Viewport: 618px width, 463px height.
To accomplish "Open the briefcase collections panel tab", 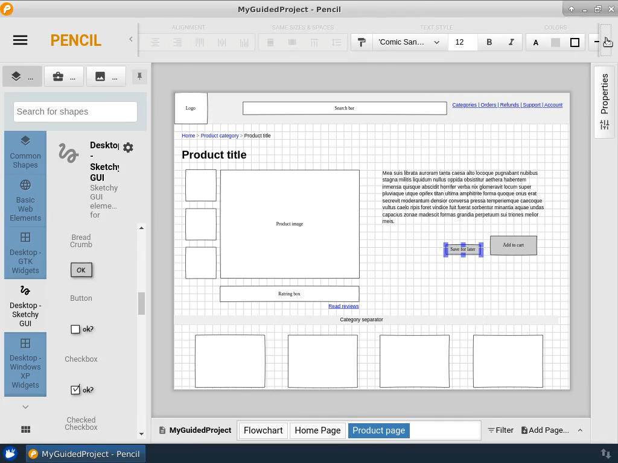I will (x=64, y=77).
